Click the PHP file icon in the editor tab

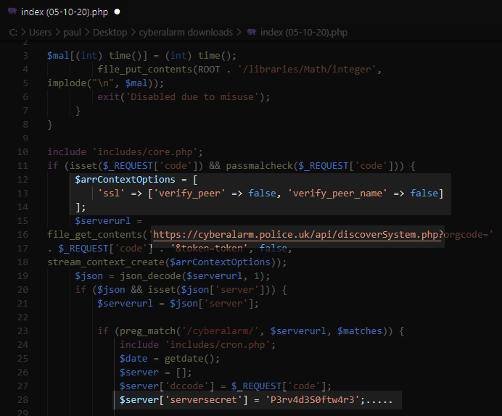(12, 12)
